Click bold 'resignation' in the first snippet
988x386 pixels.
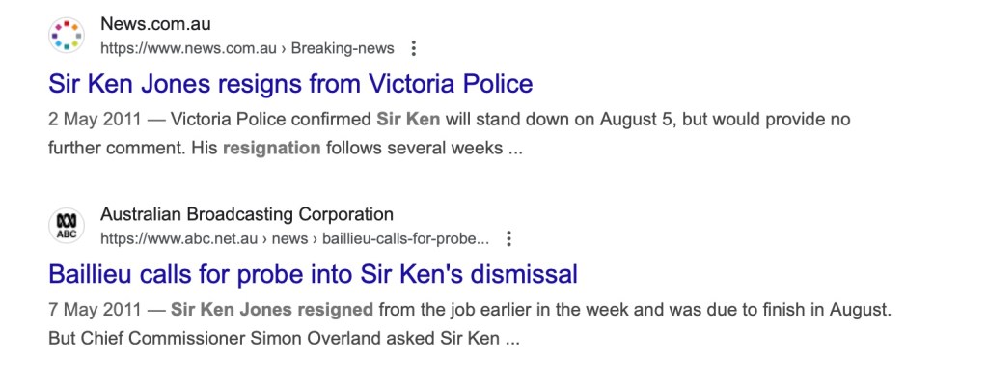tap(271, 150)
